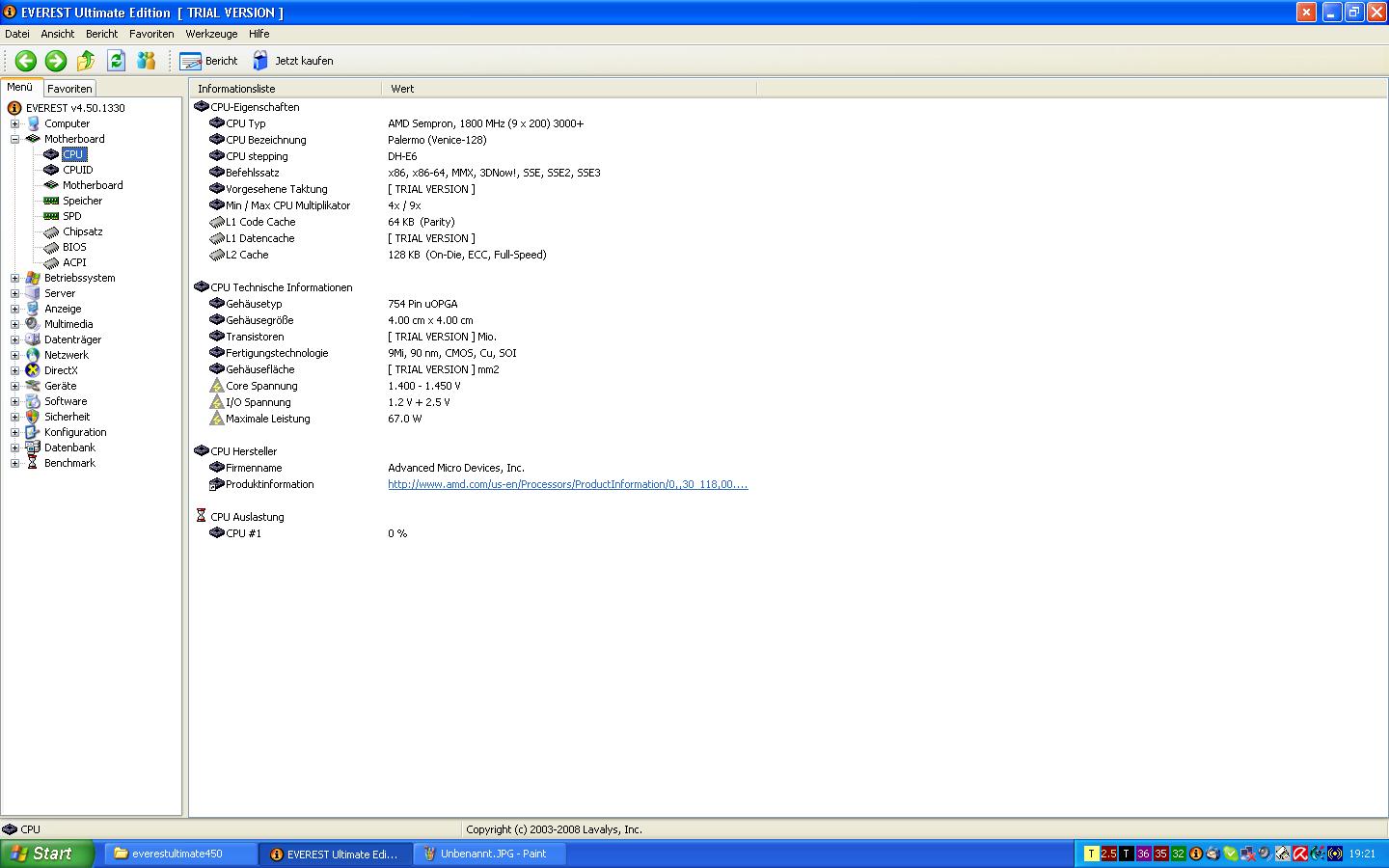Image resolution: width=1389 pixels, height=868 pixels.
Task: Click the Refresh toolbar icon
Action: [117, 61]
